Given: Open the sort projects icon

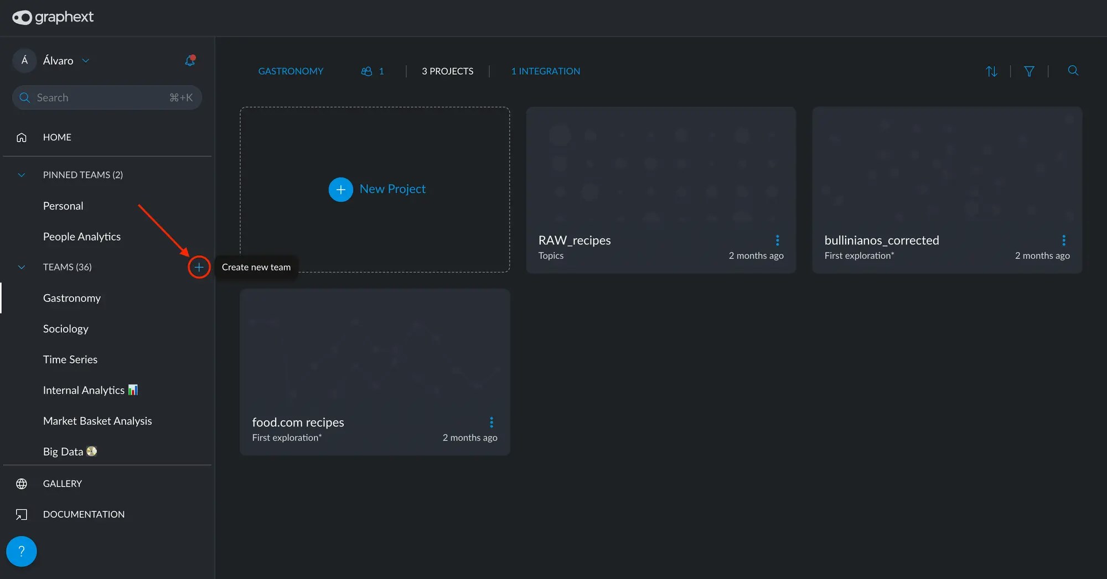Looking at the screenshot, I should coord(991,71).
